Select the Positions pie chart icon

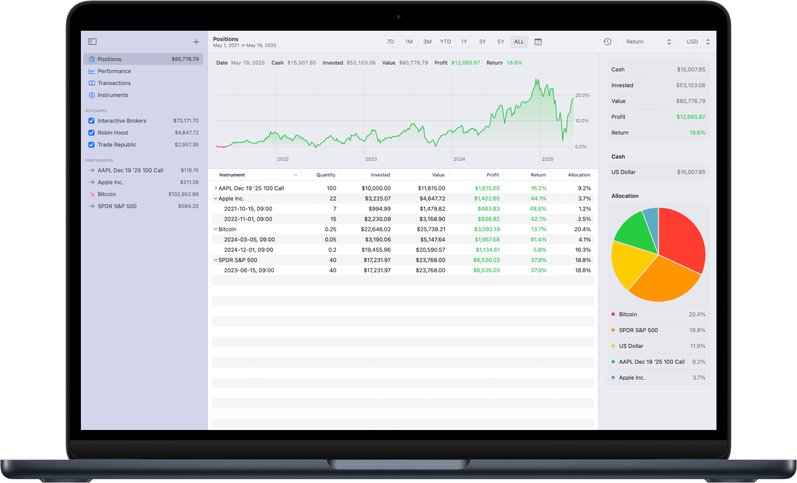tap(92, 59)
